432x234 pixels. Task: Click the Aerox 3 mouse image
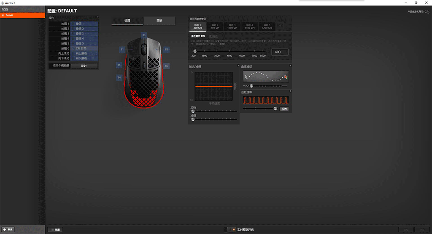(x=143, y=73)
